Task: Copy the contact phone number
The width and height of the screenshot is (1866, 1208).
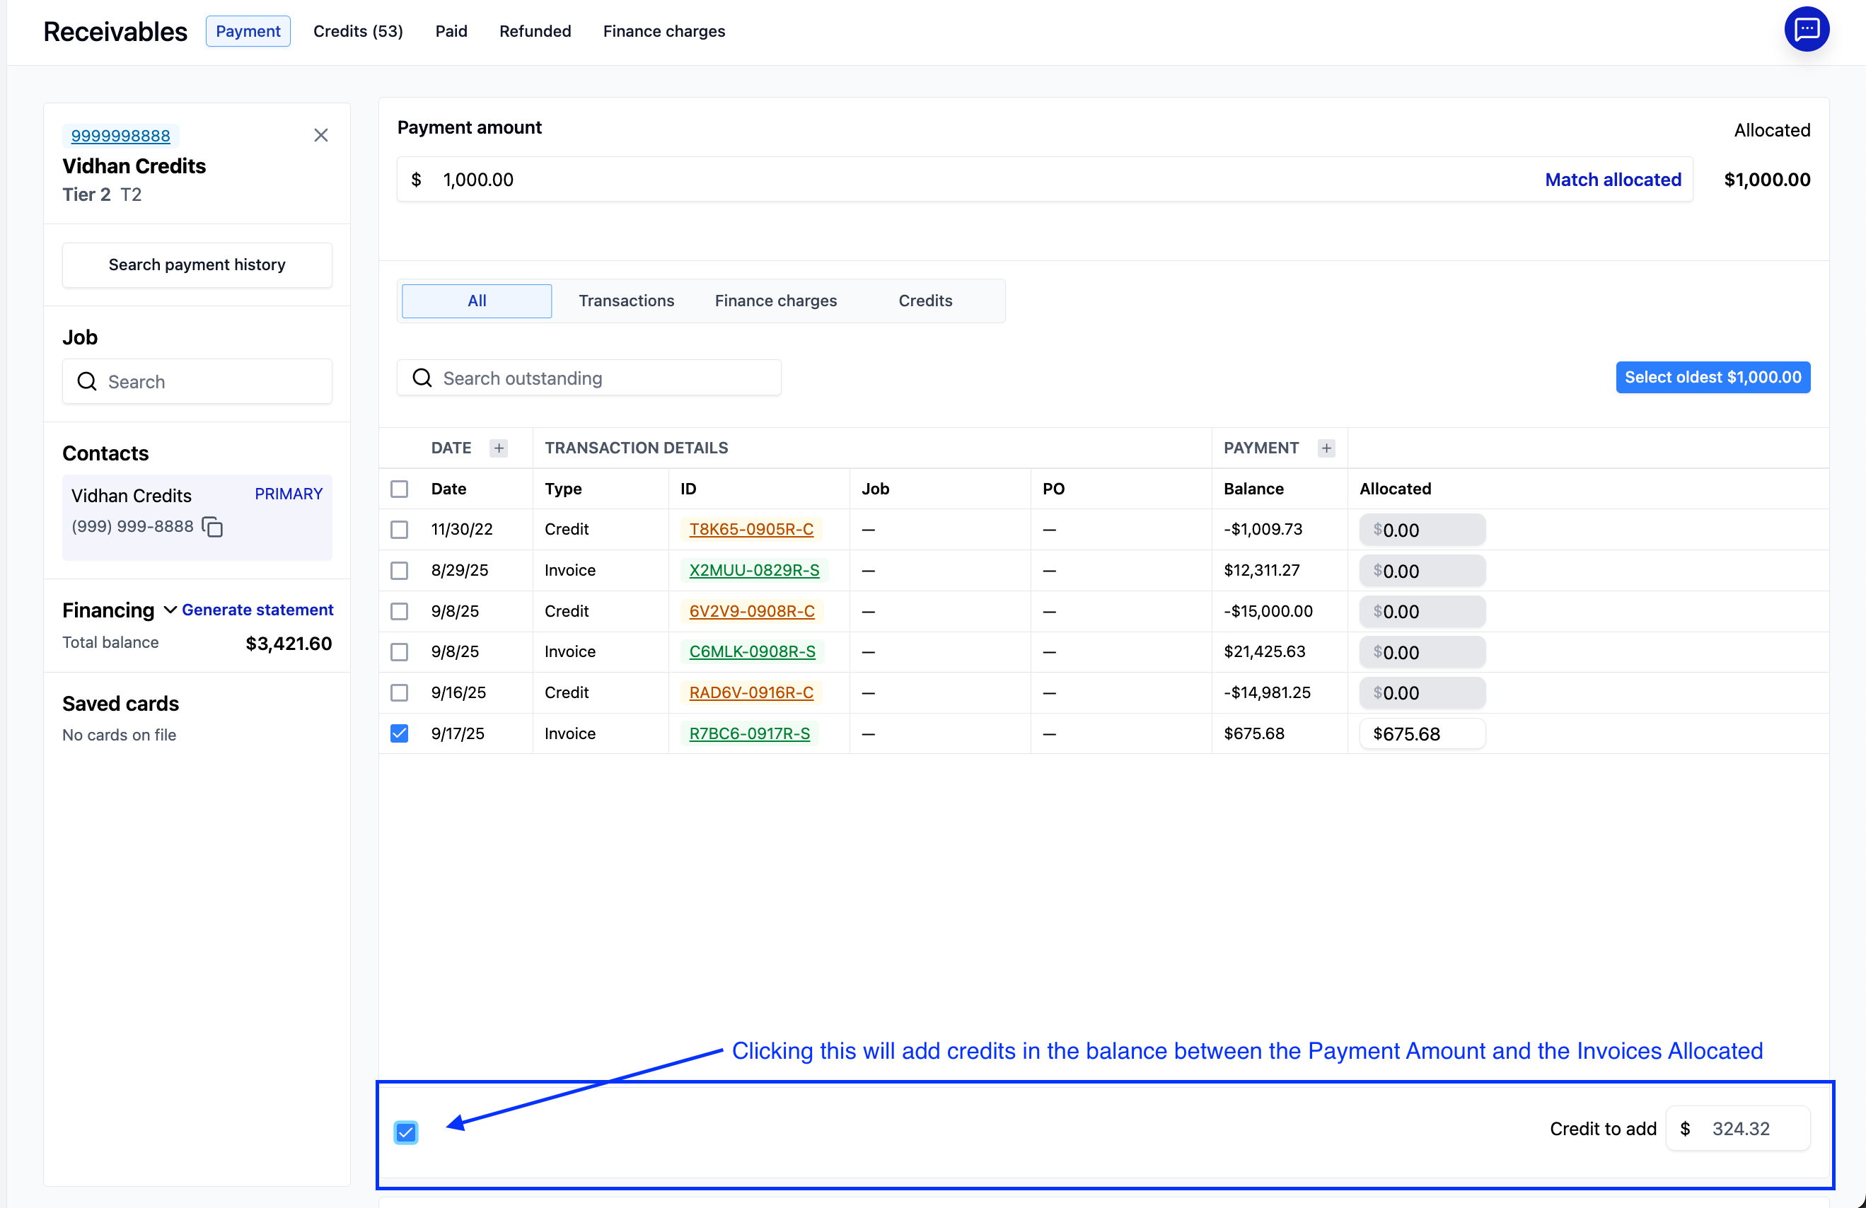Action: pyautogui.click(x=212, y=527)
